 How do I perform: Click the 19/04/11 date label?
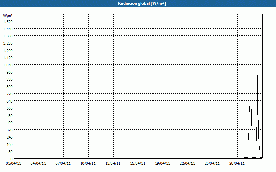click(x=162, y=163)
